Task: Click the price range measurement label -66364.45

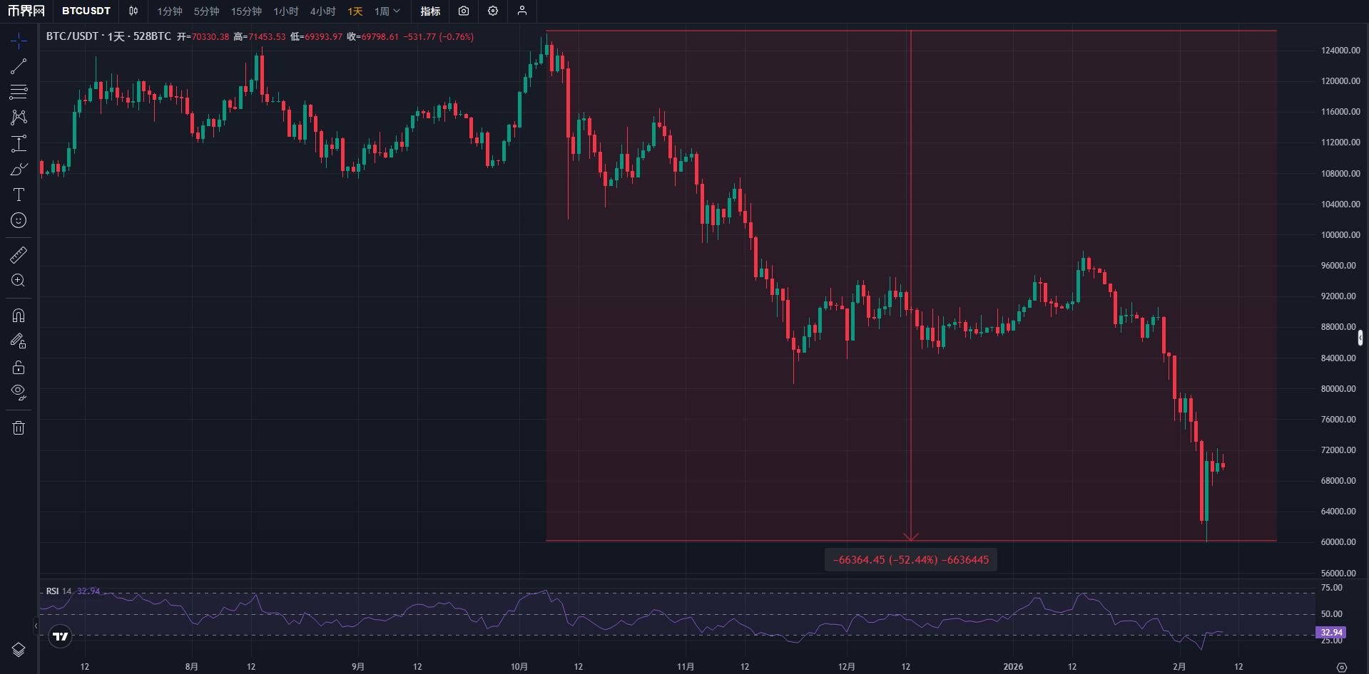Action: point(911,560)
